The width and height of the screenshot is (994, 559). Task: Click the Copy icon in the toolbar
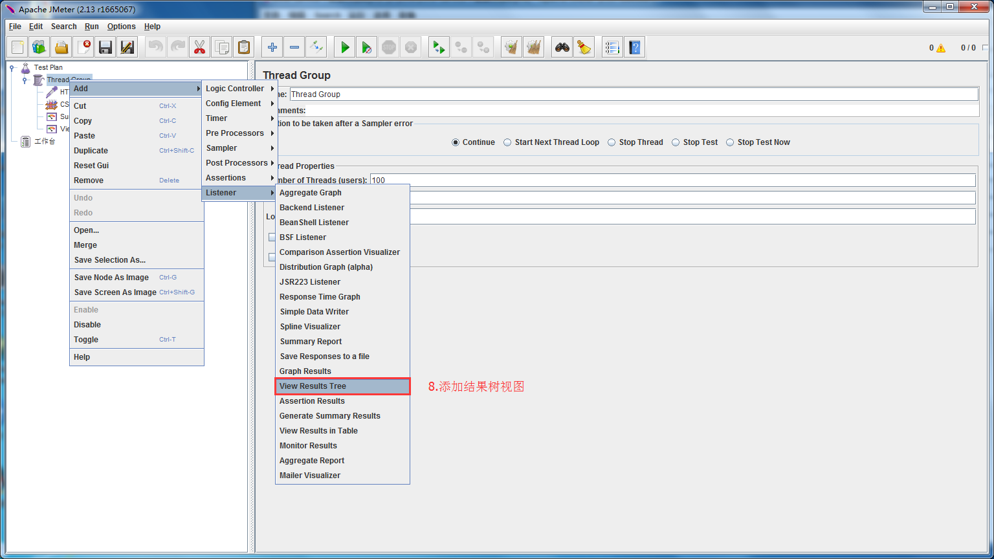pyautogui.click(x=221, y=47)
